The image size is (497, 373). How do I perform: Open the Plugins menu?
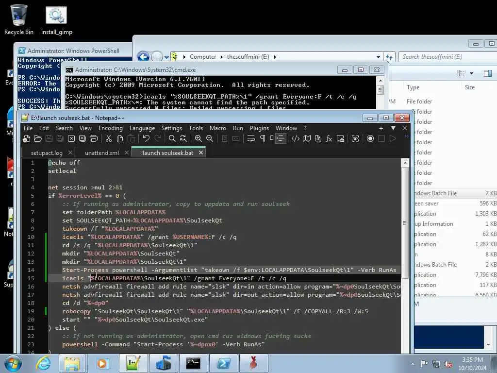[259, 128]
